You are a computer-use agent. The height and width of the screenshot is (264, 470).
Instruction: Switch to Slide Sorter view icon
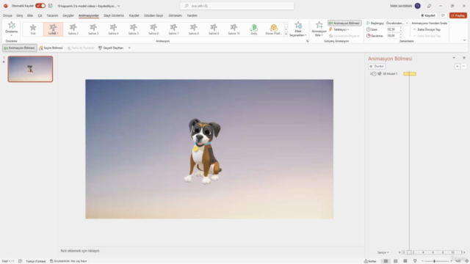click(x=395, y=261)
